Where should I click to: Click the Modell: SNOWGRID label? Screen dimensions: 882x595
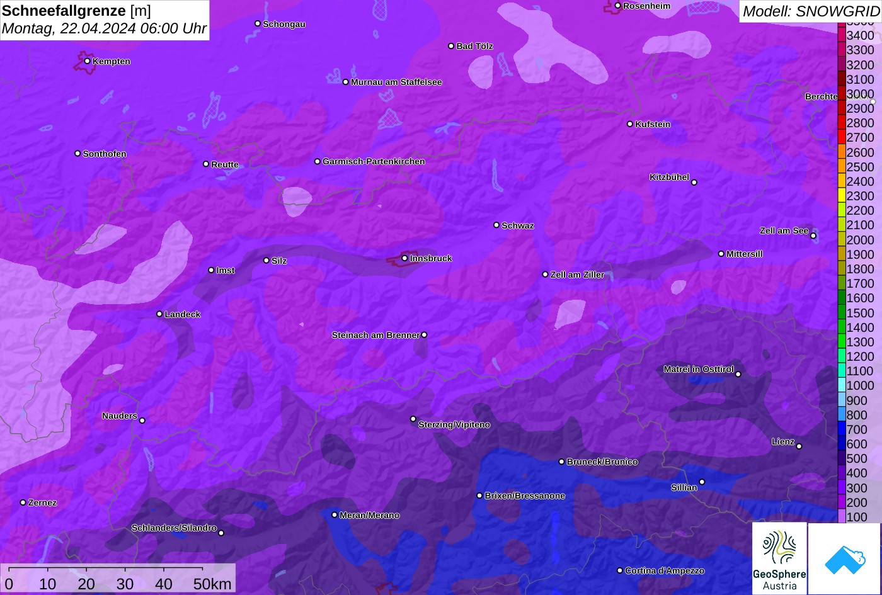click(x=811, y=11)
